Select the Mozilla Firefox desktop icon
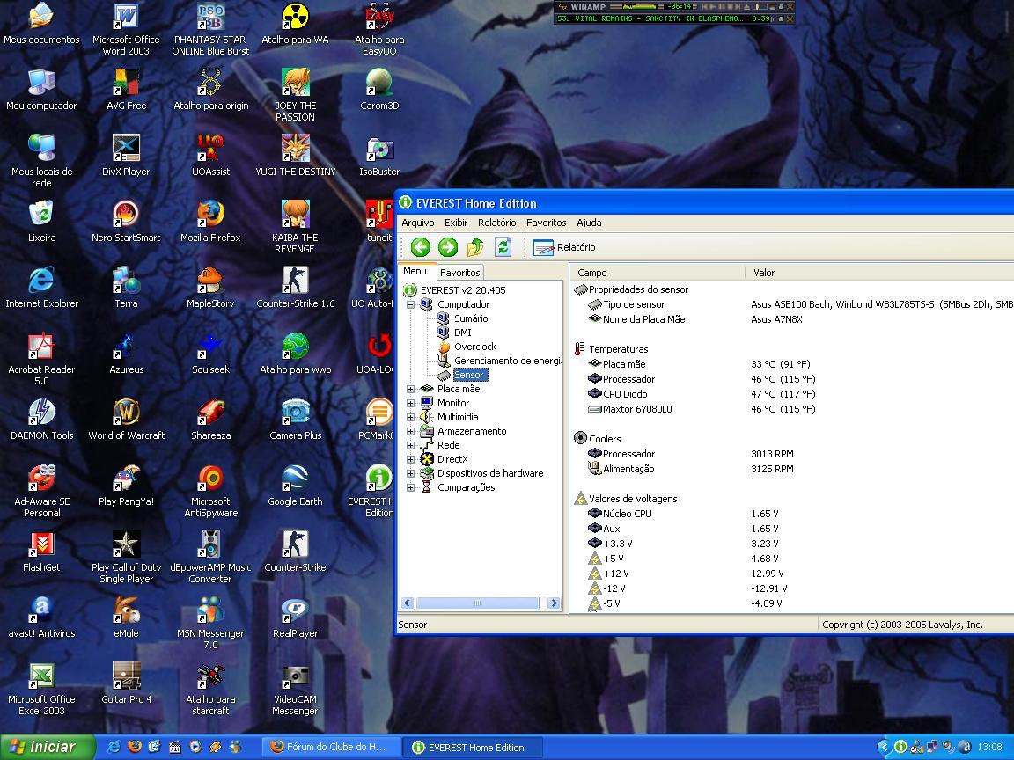The image size is (1014, 760). click(x=210, y=221)
